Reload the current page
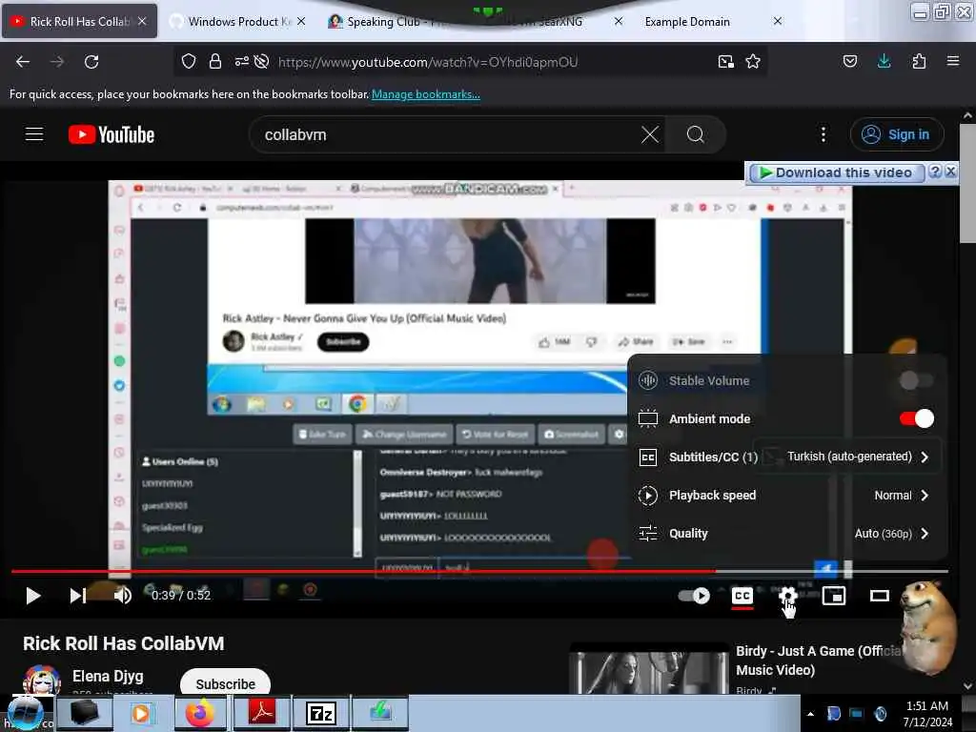This screenshot has height=732, width=976. coord(91,62)
